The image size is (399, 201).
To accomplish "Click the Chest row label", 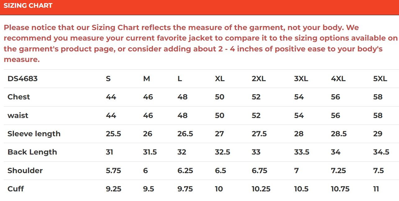I will 19,97.
